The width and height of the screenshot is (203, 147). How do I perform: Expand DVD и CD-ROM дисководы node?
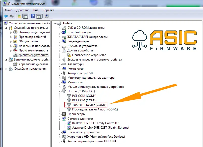(x=60, y=28)
